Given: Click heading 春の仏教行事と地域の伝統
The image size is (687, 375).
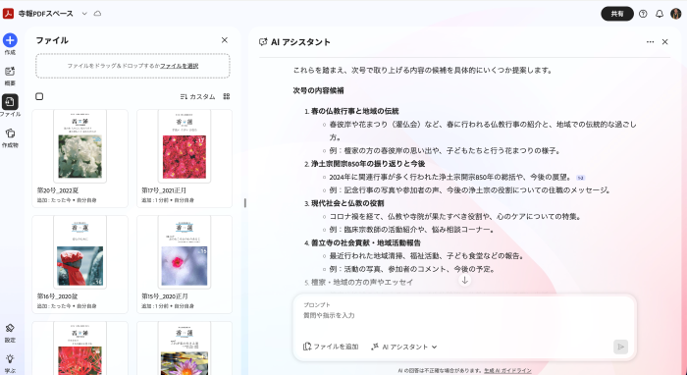Looking at the screenshot, I should (x=355, y=111).
